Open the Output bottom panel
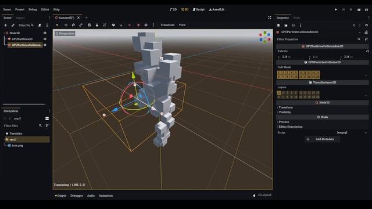The image size is (372, 209). click(60, 196)
